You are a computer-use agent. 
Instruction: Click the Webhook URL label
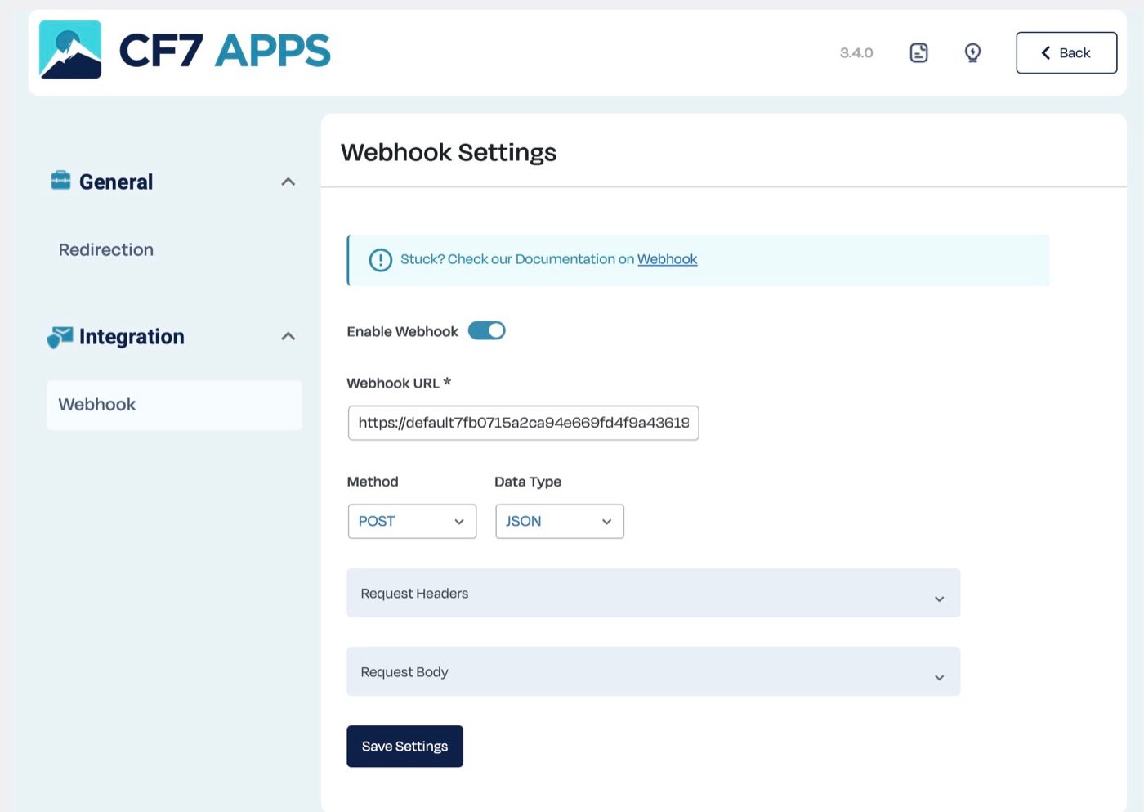pyautogui.click(x=399, y=383)
